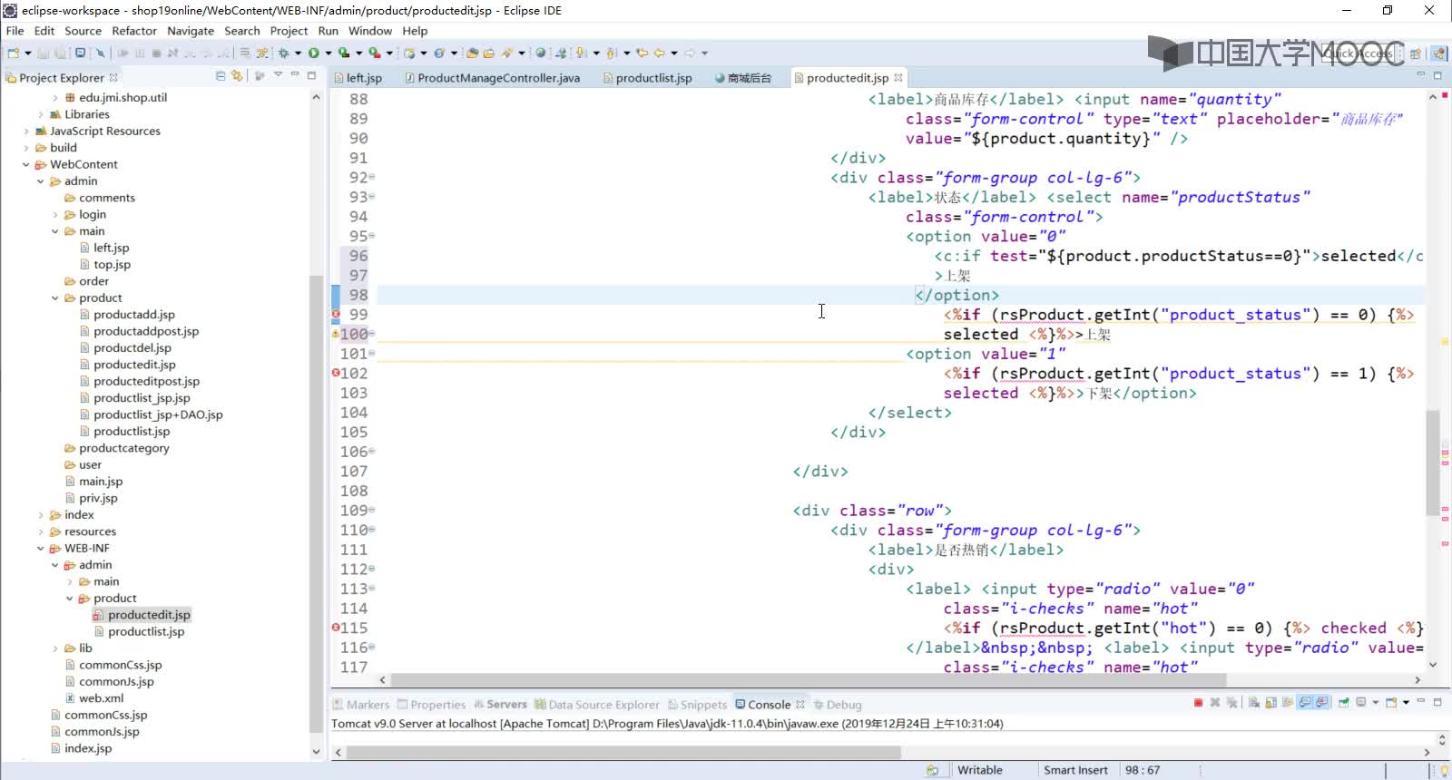This screenshot has width=1452, height=780.
Task: Click Open Console icon
Action: click(x=1391, y=703)
